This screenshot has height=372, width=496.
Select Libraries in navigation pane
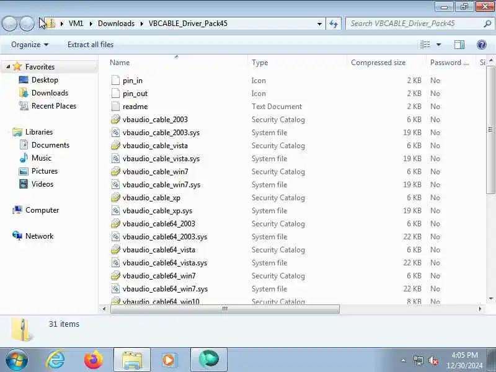39,131
